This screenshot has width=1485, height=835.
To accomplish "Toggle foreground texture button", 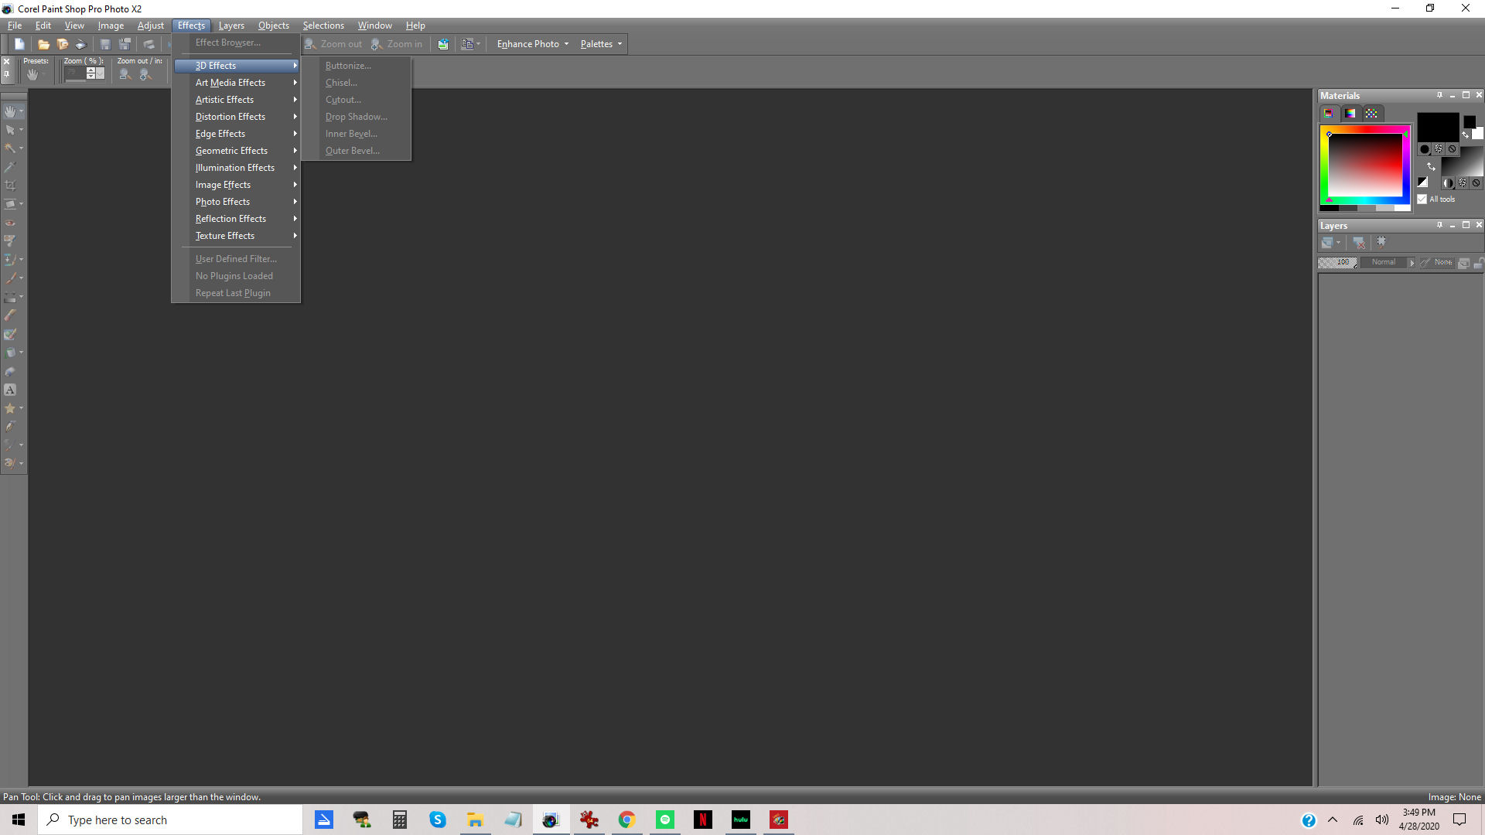I will click(1439, 149).
